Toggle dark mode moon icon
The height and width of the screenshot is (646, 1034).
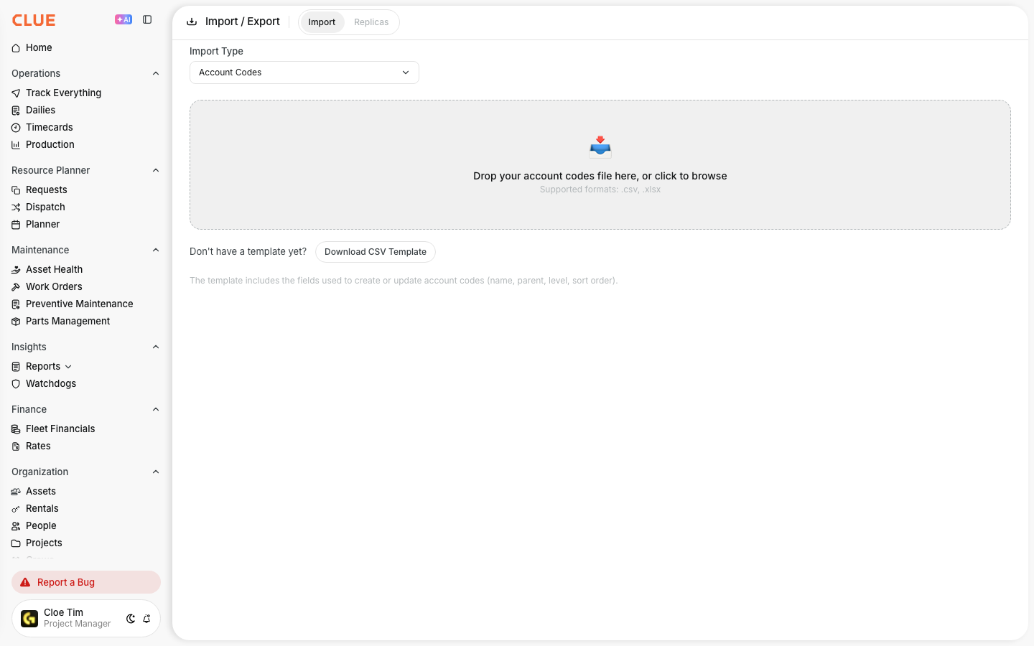(131, 619)
